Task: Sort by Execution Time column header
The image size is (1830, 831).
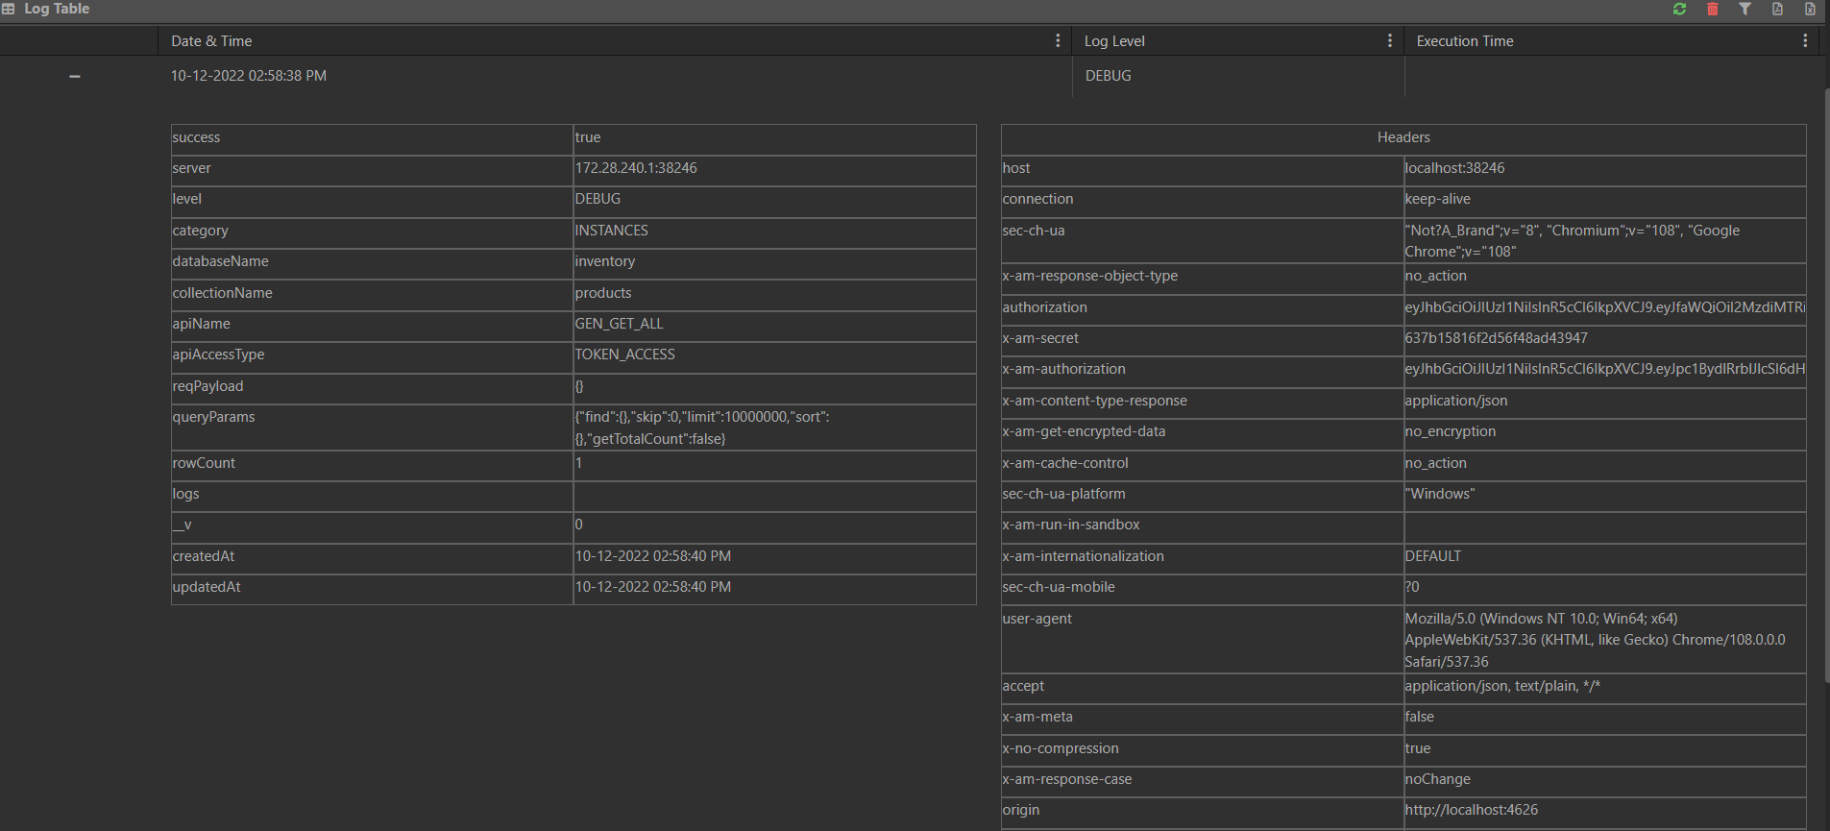Action: tap(1465, 41)
